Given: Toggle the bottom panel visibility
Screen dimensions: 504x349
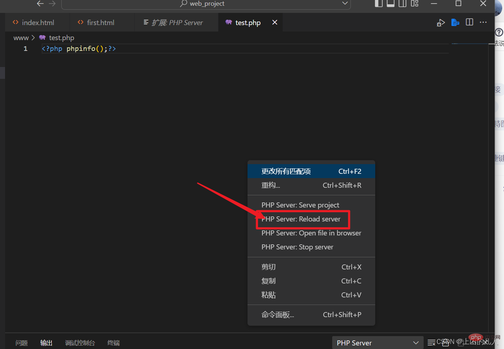Looking at the screenshot, I should (x=391, y=4).
